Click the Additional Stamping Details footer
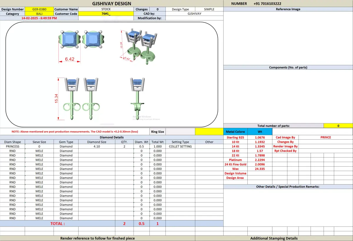Image resolution: width=353 pixels, height=241 pixels. (x=274, y=238)
